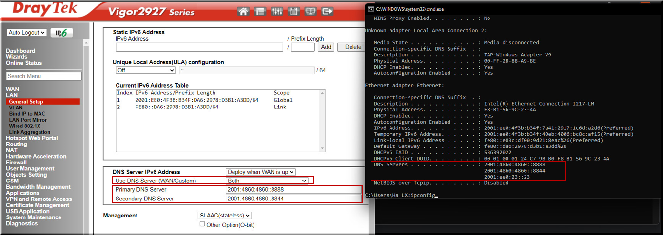Viewport: 663px width, 235px height.
Task: Go to the router home icon
Action: [244, 11]
